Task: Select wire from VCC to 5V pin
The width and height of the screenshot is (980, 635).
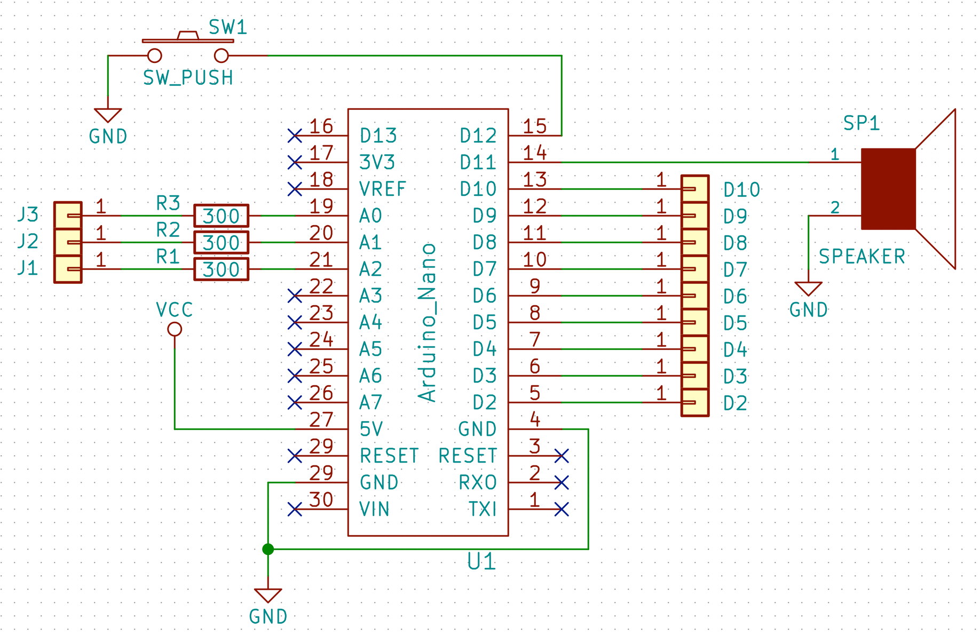Action: (x=175, y=390)
